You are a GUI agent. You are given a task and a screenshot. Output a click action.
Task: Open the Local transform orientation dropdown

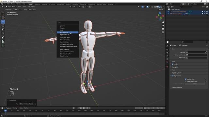pyautogui.click(x=73, y=6)
